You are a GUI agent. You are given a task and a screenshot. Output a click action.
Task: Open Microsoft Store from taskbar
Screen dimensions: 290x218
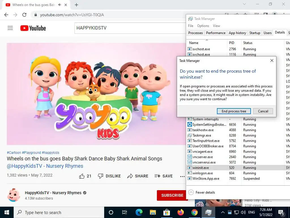[167, 212]
